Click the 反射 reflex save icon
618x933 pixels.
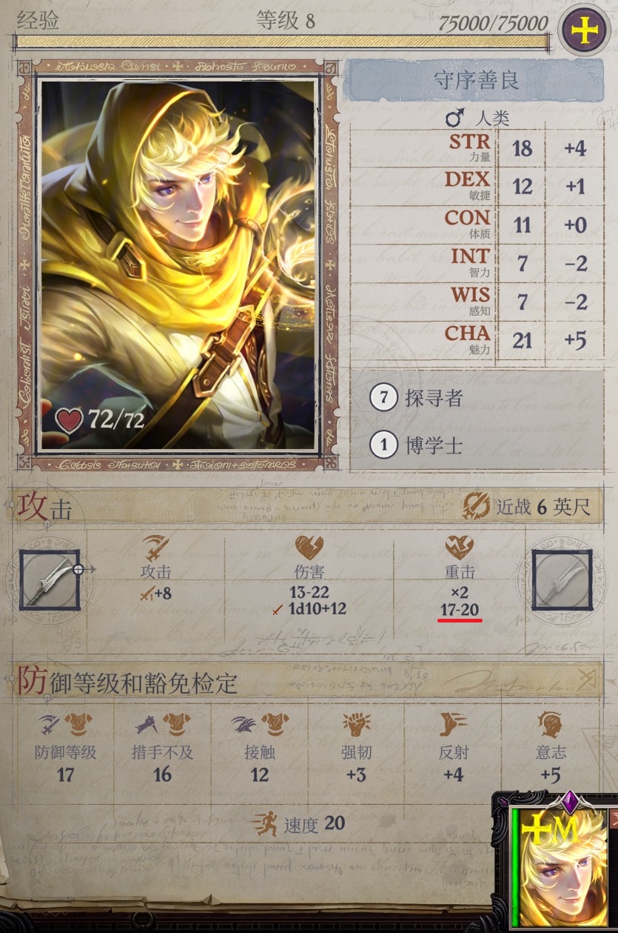(453, 726)
